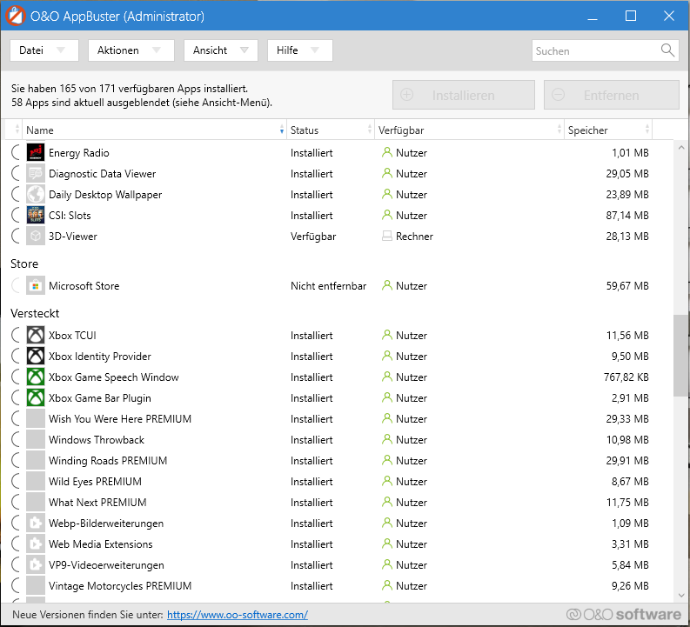Select the Winding Roads PREMIUM row name
This screenshot has height=627, width=690.
click(108, 461)
